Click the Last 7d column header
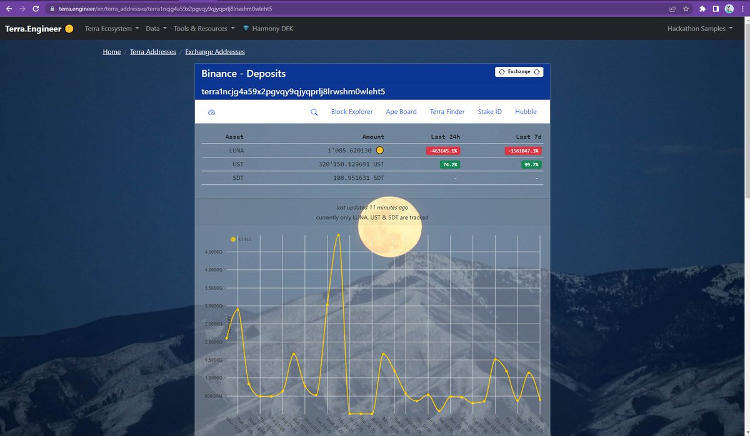Screen dimensions: 750x436 [x=527, y=137]
